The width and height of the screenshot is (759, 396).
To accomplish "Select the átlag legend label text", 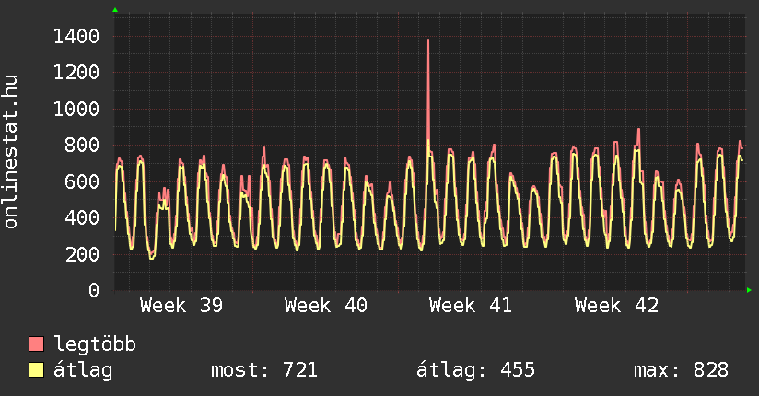I will point(83,370).
